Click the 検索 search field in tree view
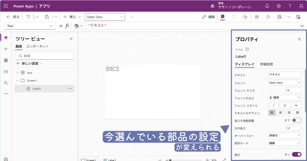 click(x=45, y=56)
